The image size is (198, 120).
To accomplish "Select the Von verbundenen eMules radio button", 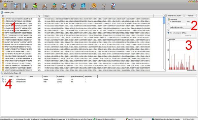I will 168,33.
